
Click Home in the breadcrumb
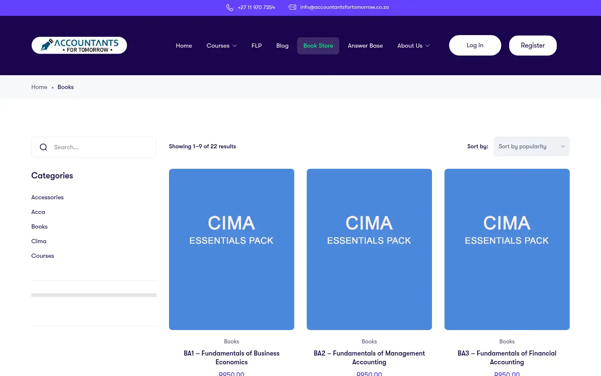[39, 87]
